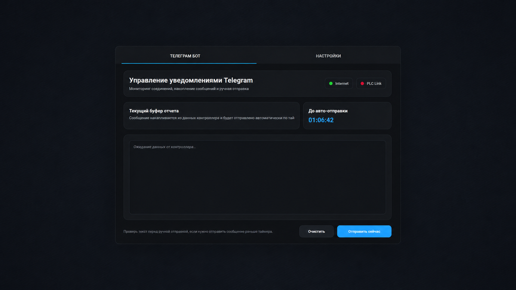Click the green dot in Internet status
The width and height of the screenshot is (516, 290).
point(331,83)
